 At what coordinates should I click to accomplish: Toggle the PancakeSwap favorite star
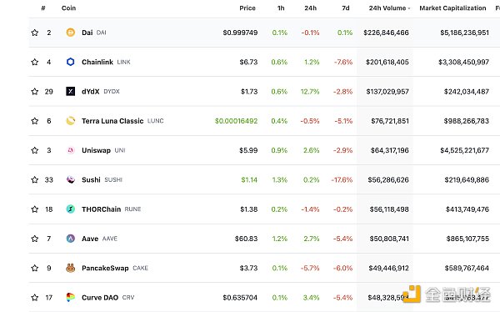click(x=35, y=268)
